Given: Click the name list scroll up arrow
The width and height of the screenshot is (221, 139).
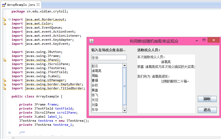Looking at the screenshot, I should coord(125,65).
